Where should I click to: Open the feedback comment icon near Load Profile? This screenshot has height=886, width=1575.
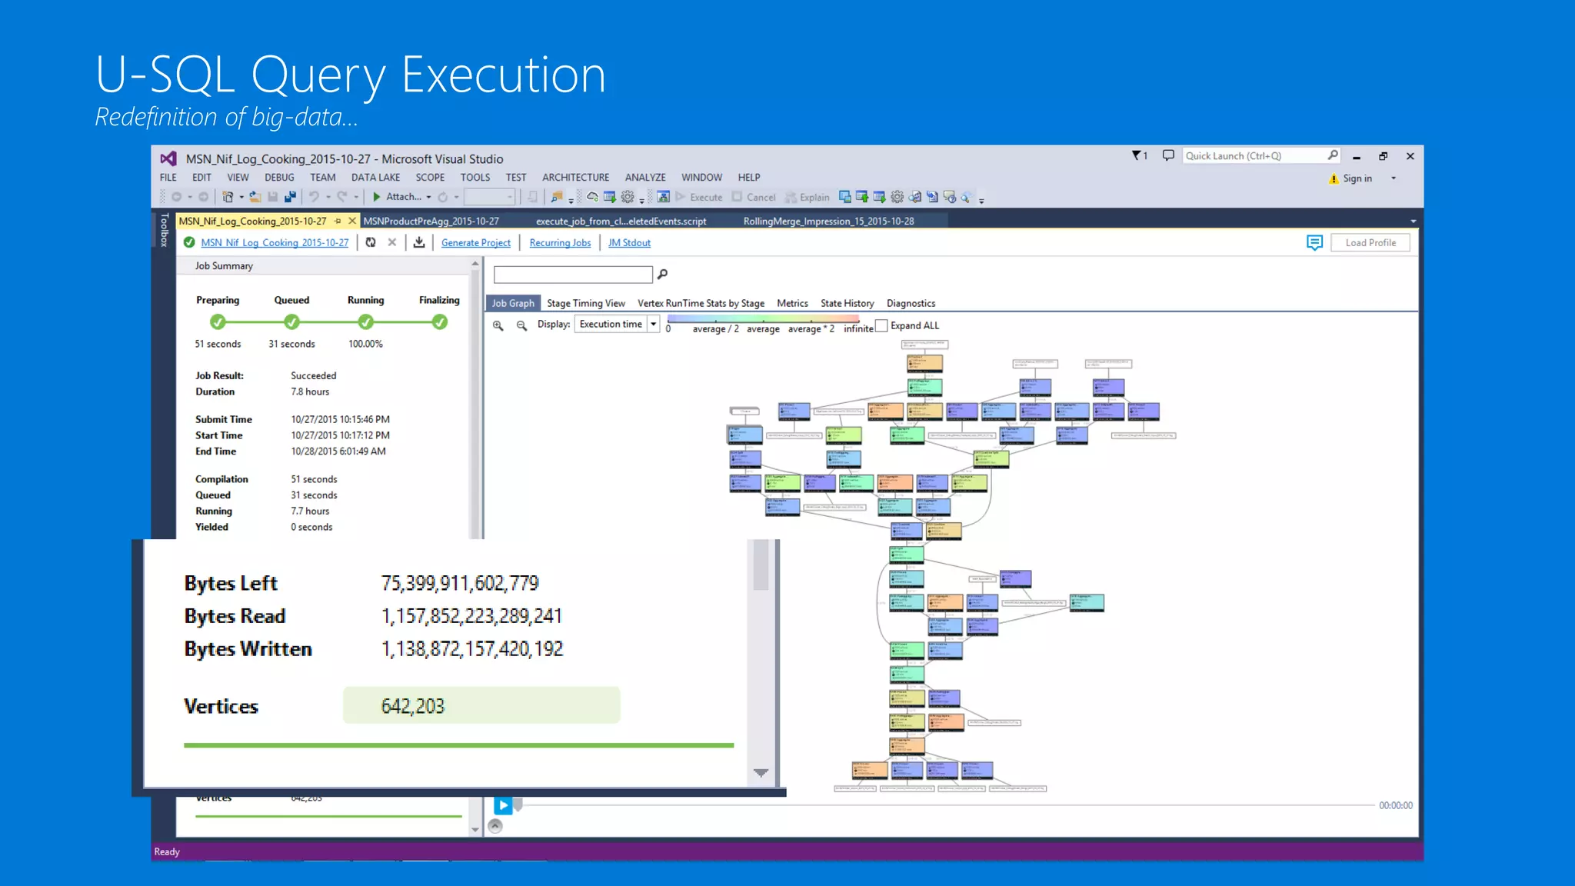pos(1314,243)
